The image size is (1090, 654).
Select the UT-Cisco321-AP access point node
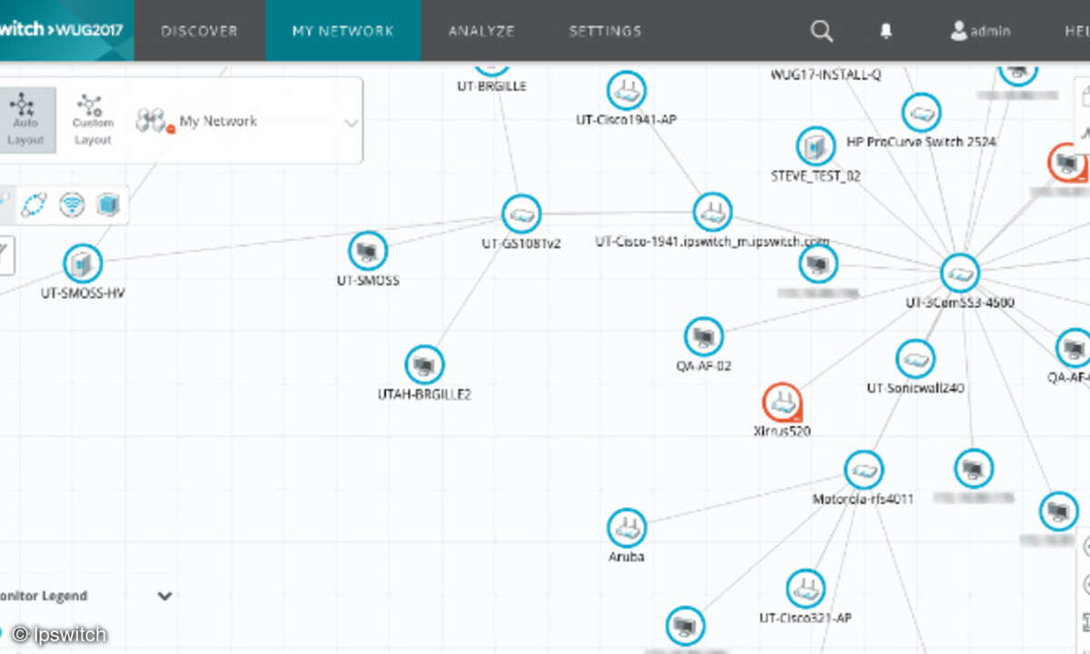click(x=805, y=590)
